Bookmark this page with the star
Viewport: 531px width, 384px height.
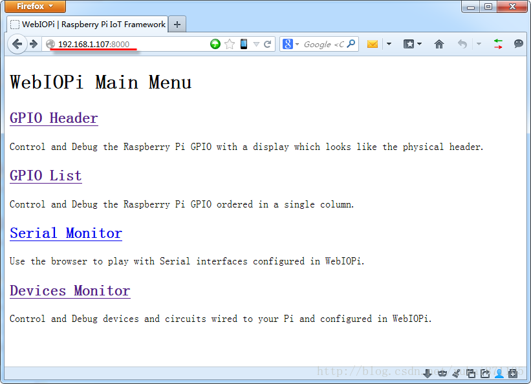(x=230, y=44)
